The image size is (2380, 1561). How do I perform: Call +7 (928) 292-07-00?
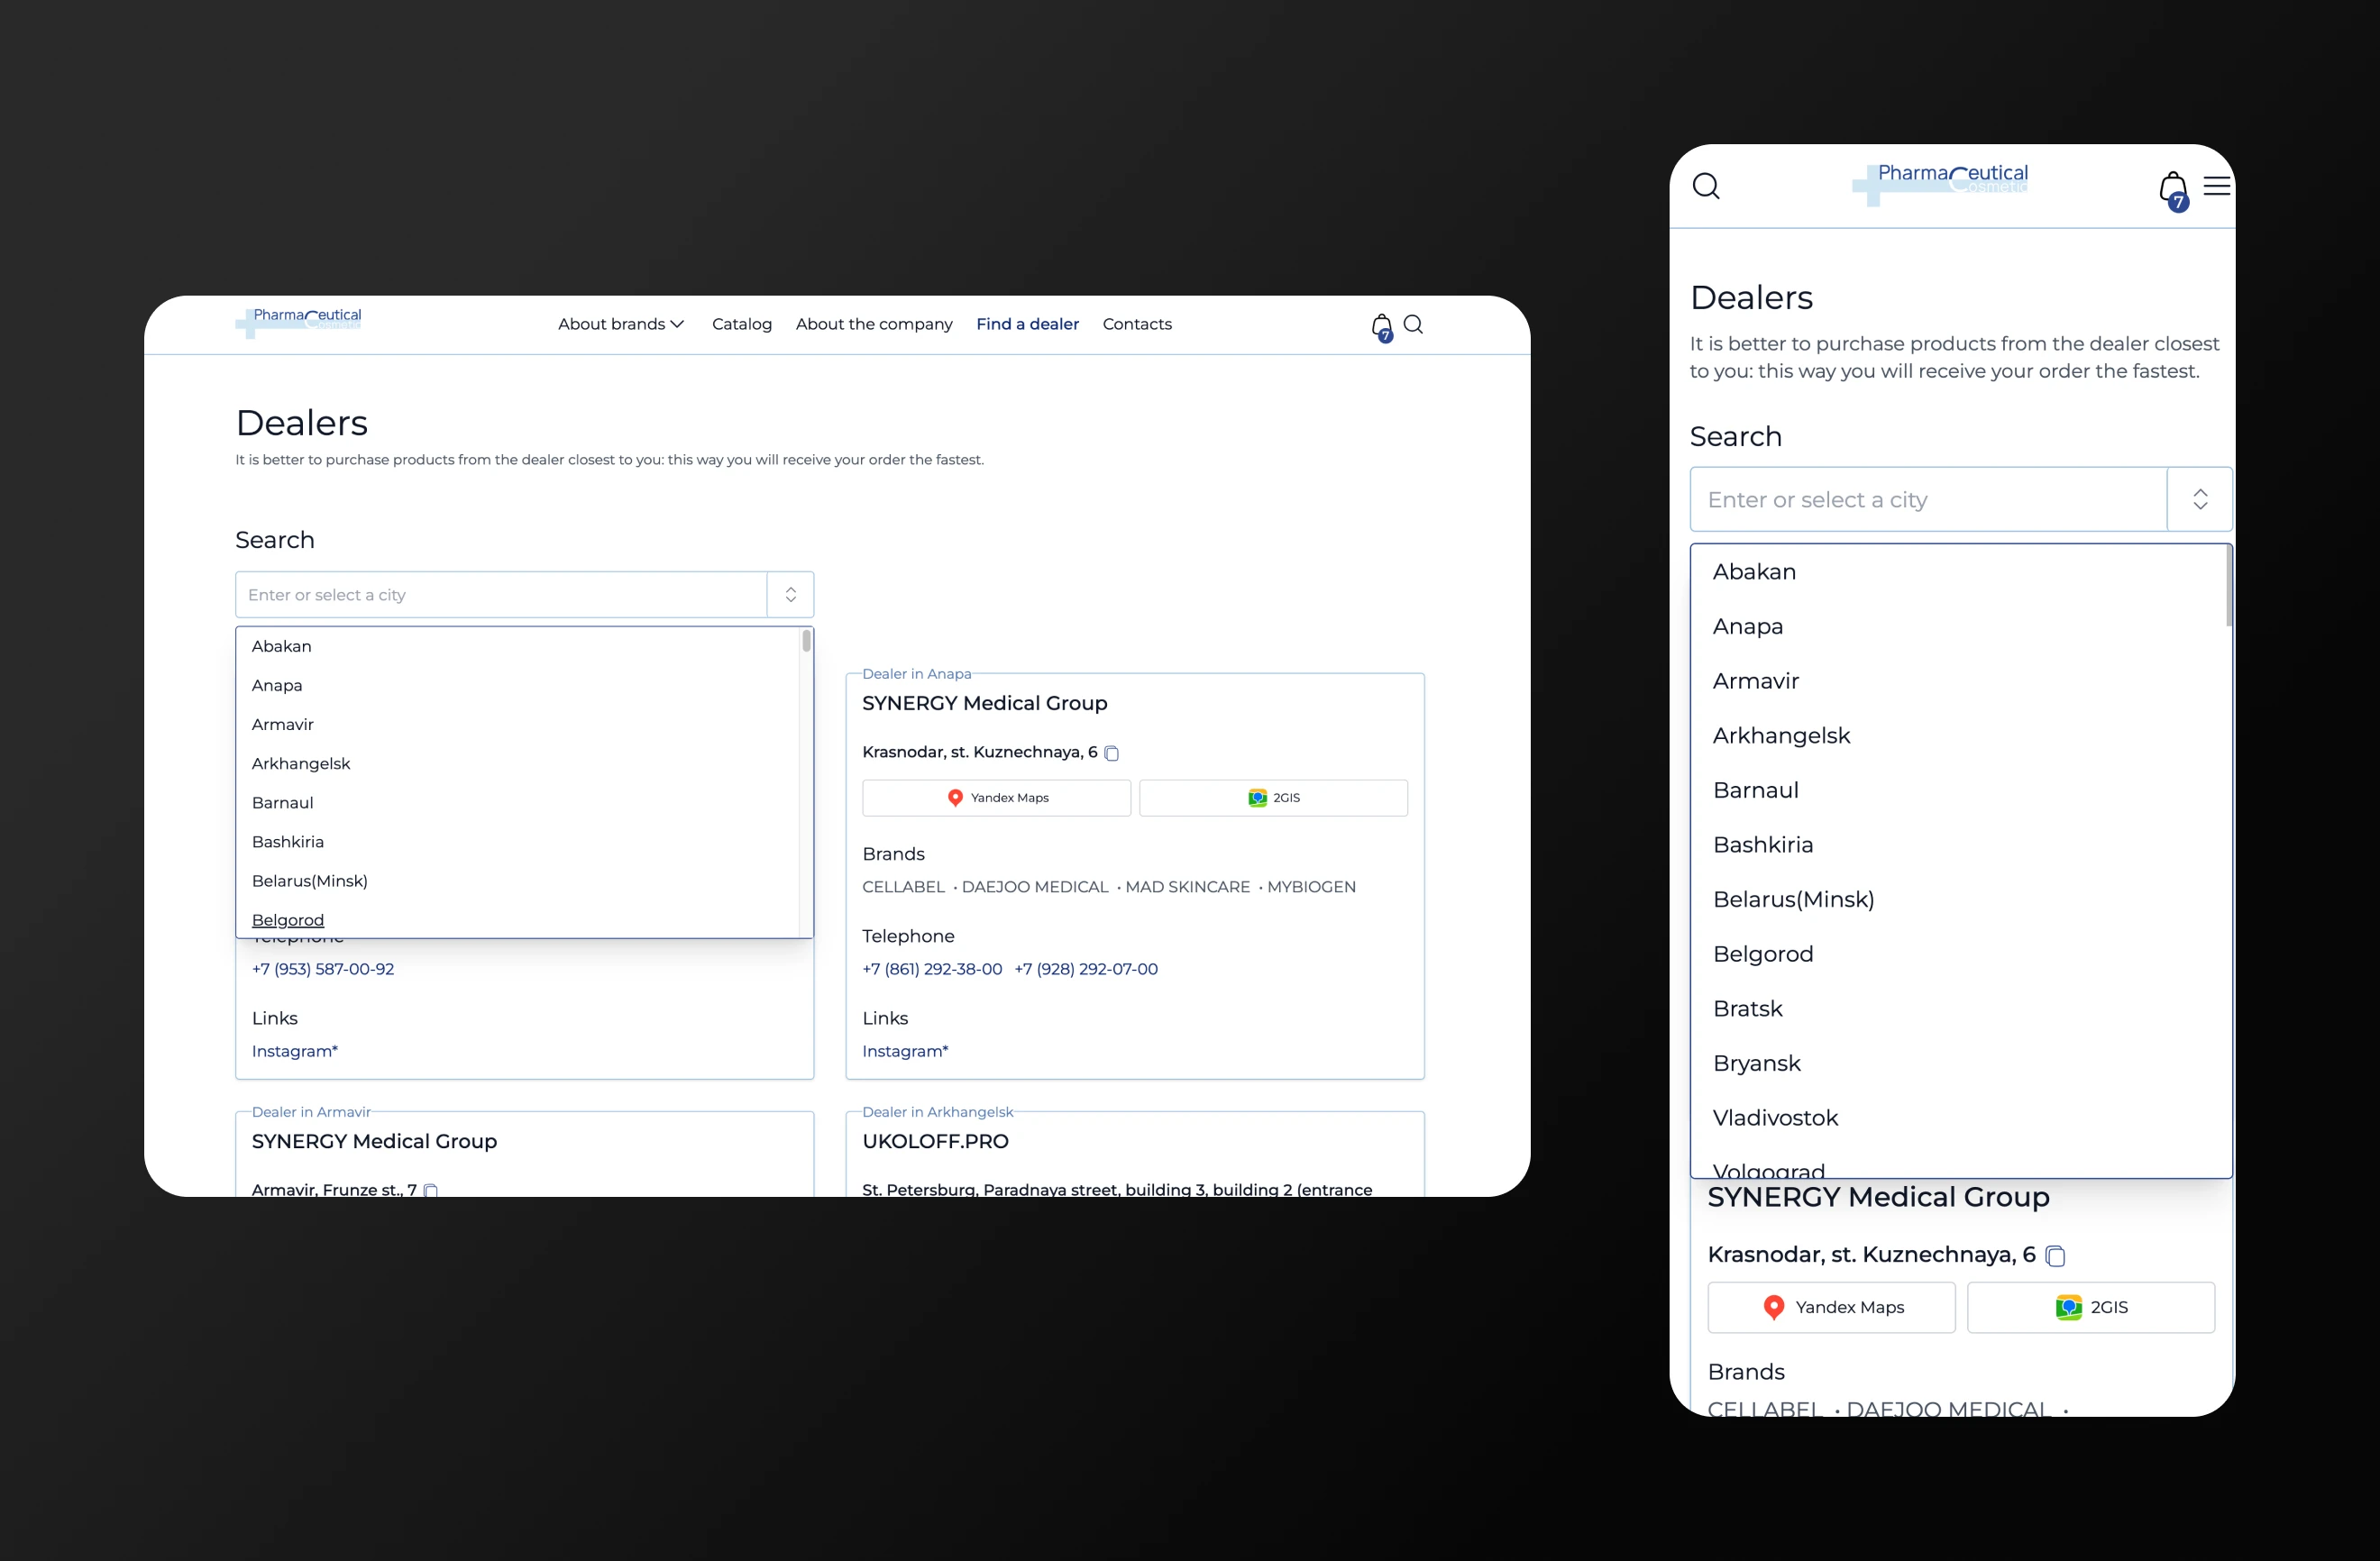tap(1086, 969)
